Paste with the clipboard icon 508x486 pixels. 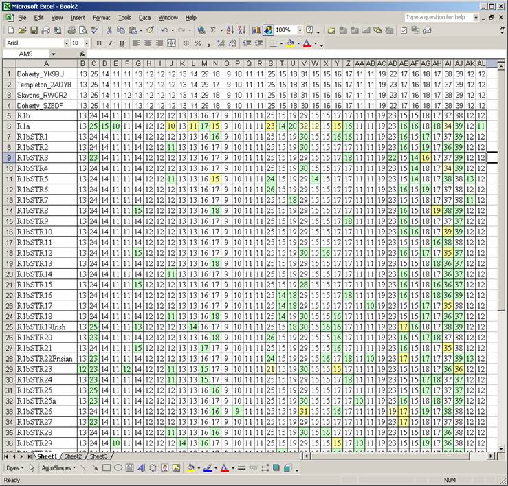coord(132,30)
